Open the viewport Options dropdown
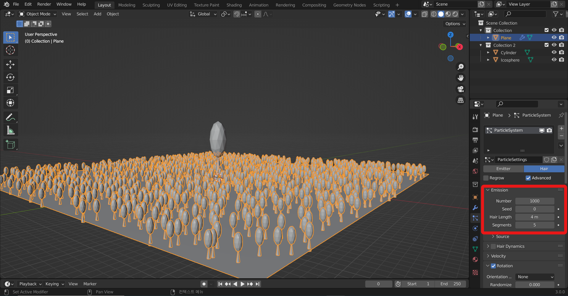The image size is (568, 296). tap(455, 24)
